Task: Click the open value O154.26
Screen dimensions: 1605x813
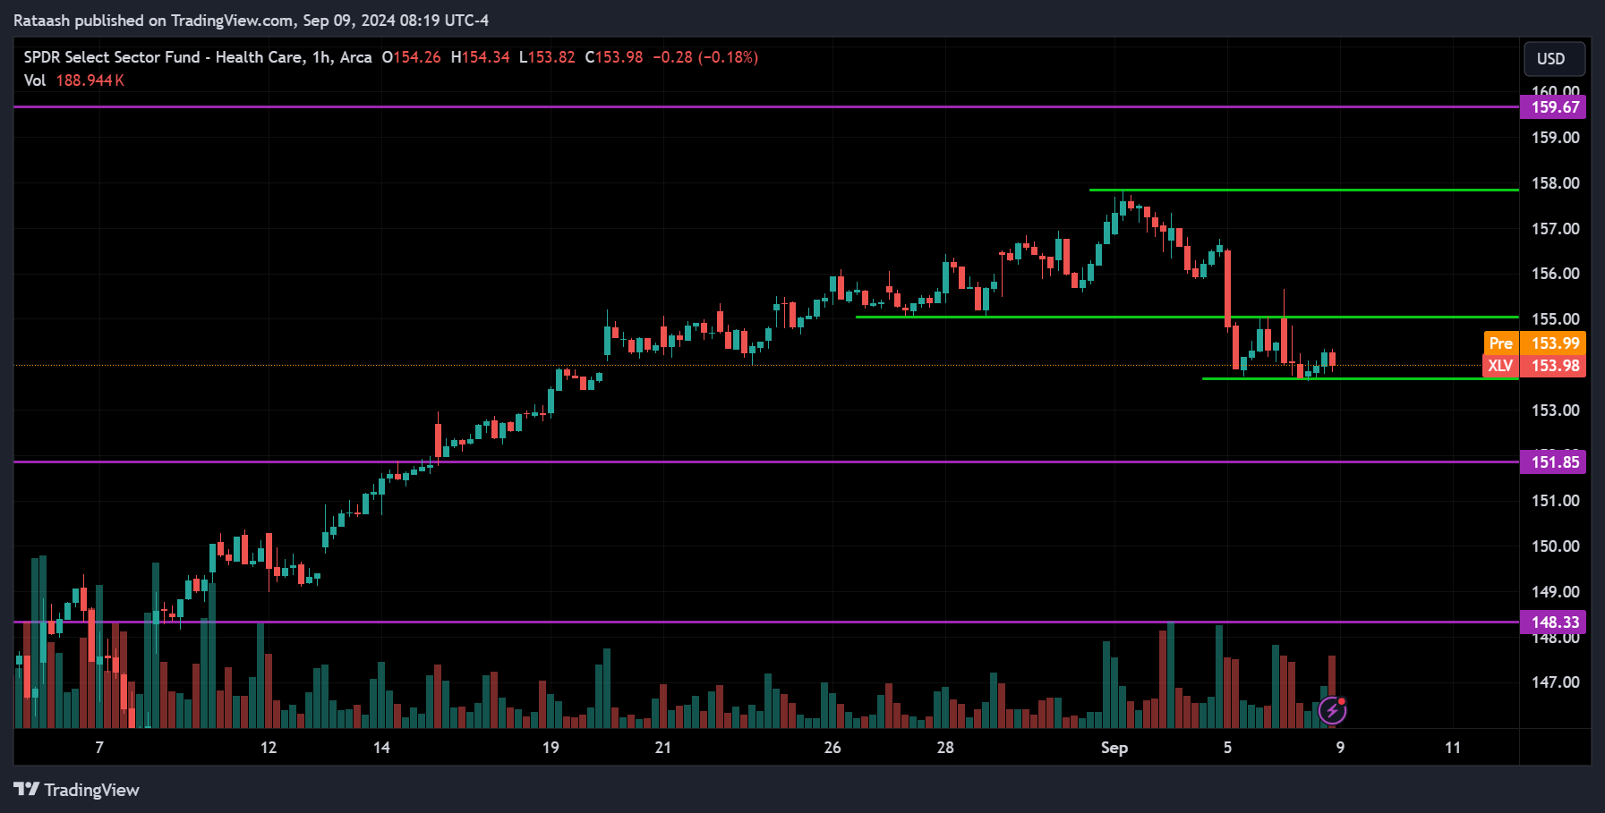Action: [x=412, y=57]
